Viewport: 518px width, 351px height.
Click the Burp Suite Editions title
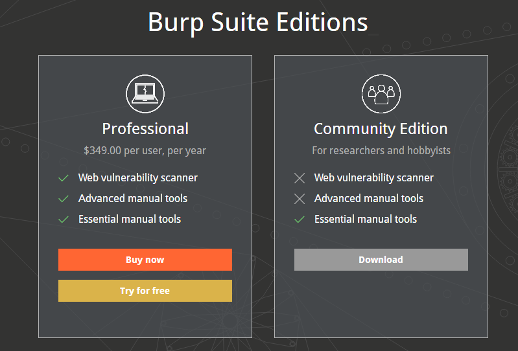pos(257,23)
